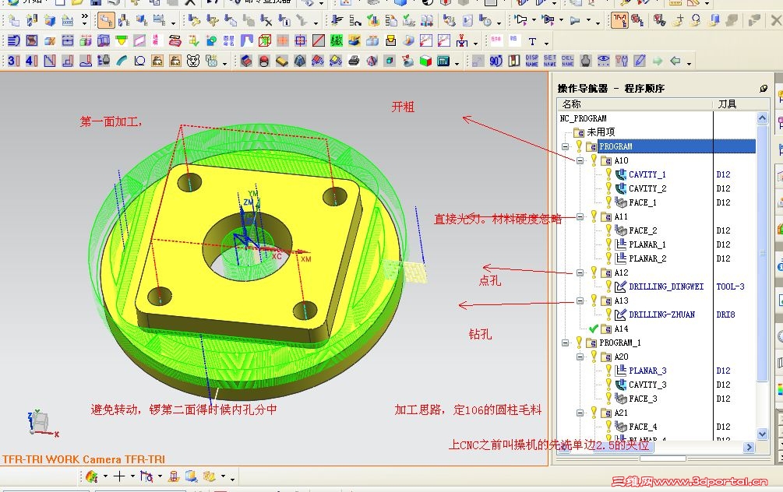
Task: Click the DEL NAME toolbar icon
Action: 568,61
